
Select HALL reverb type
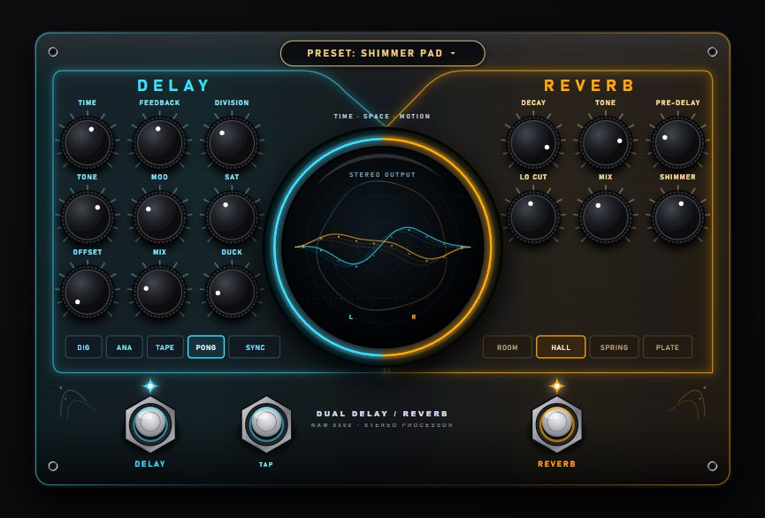tap(561, 347)
